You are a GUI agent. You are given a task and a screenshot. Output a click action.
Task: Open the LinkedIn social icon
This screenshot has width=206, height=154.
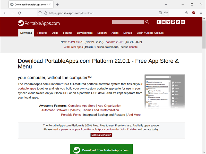tap(164, 22)
